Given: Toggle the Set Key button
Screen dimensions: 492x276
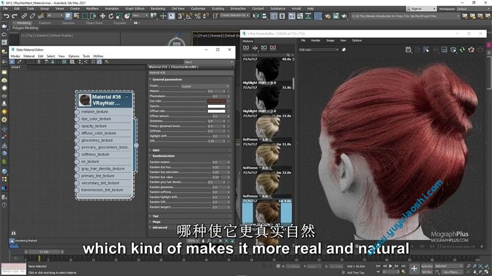Looking at the screenshot, I should click(427, 272).
